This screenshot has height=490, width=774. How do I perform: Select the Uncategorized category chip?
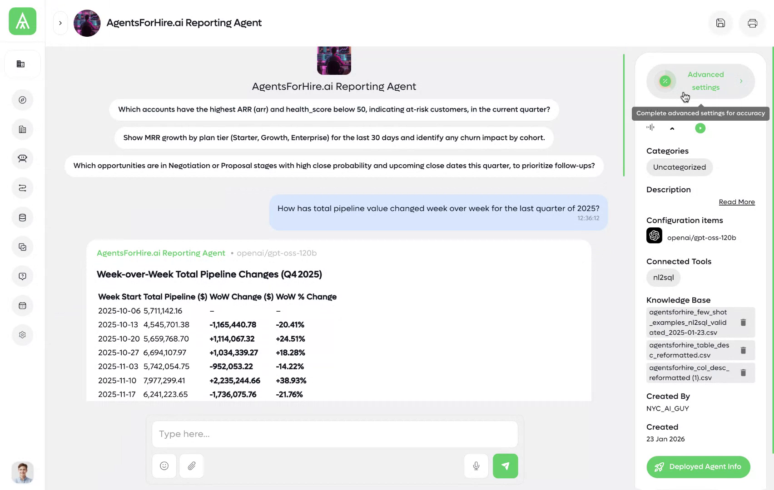point(679,167)
